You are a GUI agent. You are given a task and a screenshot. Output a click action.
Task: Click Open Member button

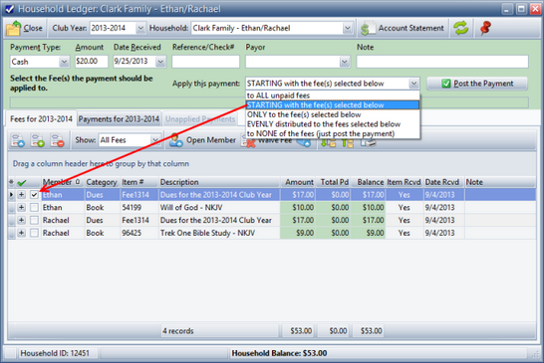pyautogui.click(x=202, y=140)
